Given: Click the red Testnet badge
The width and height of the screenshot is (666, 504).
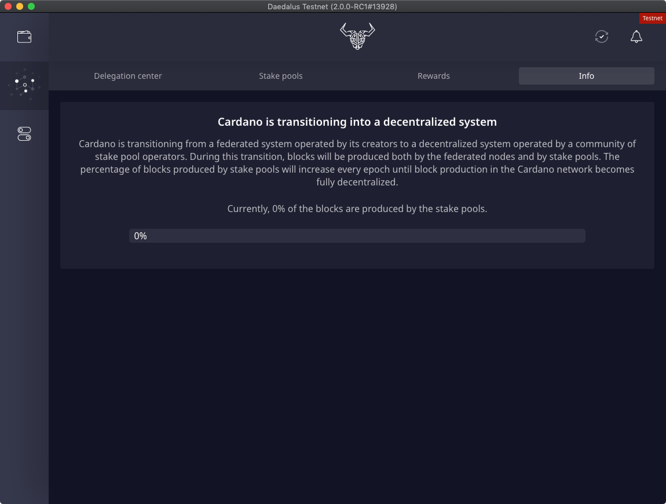Looking at the screenshot, I should tap(653, 19).
